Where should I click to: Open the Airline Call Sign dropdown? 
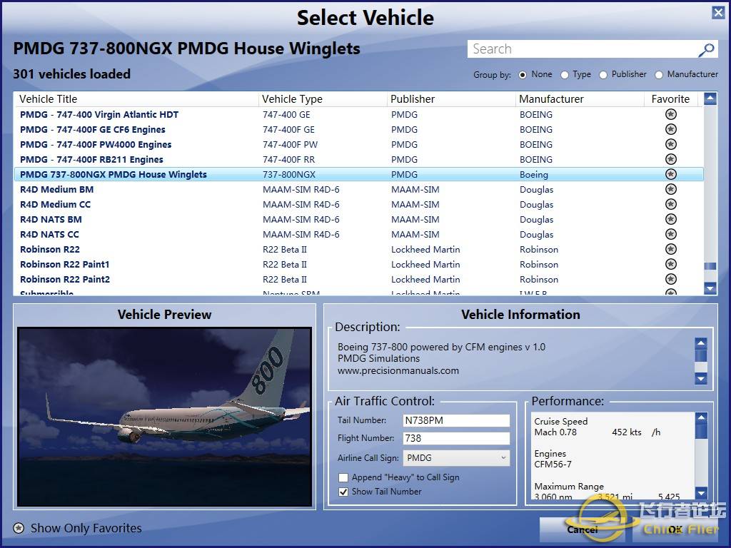pos(457,457)
